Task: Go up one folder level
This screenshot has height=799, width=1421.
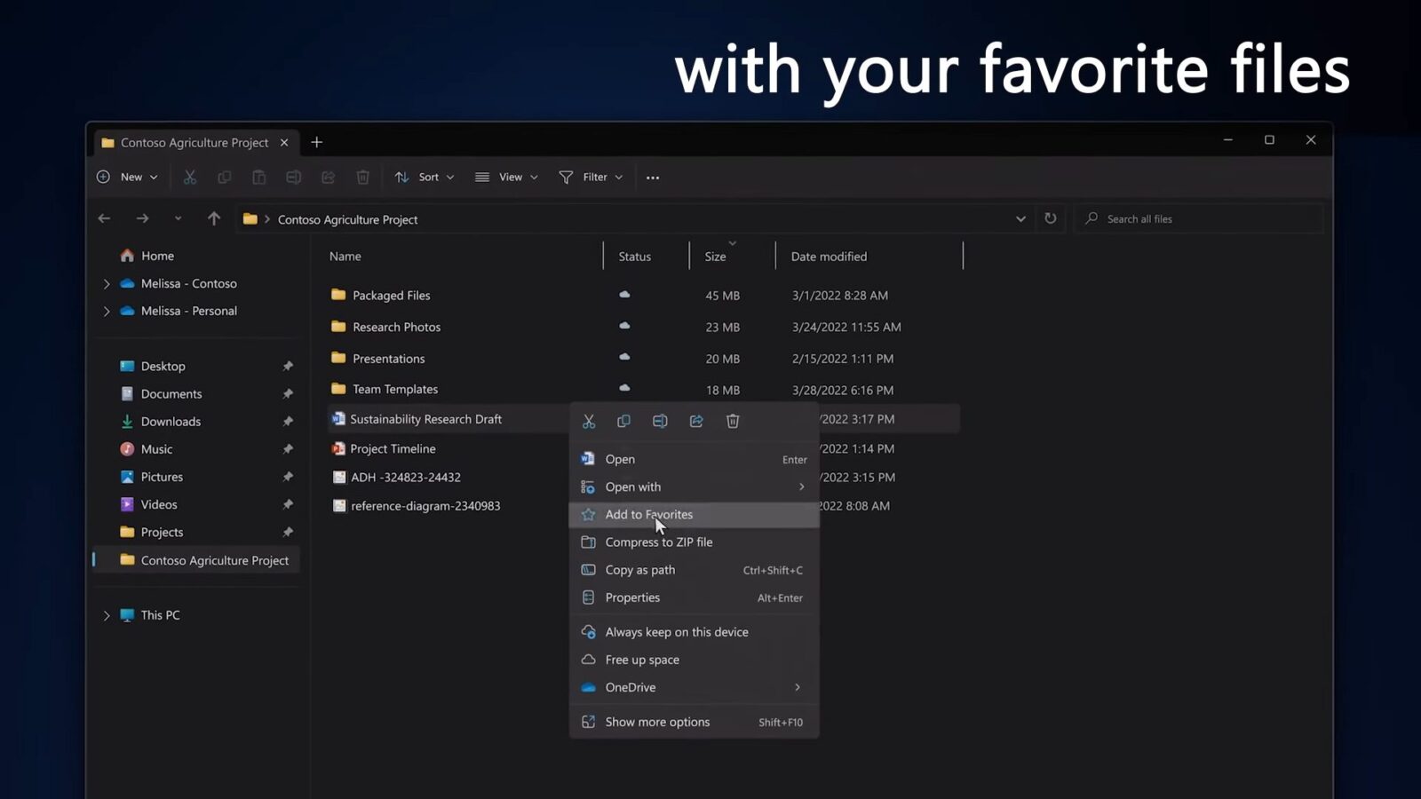Action: click(214, 218)
